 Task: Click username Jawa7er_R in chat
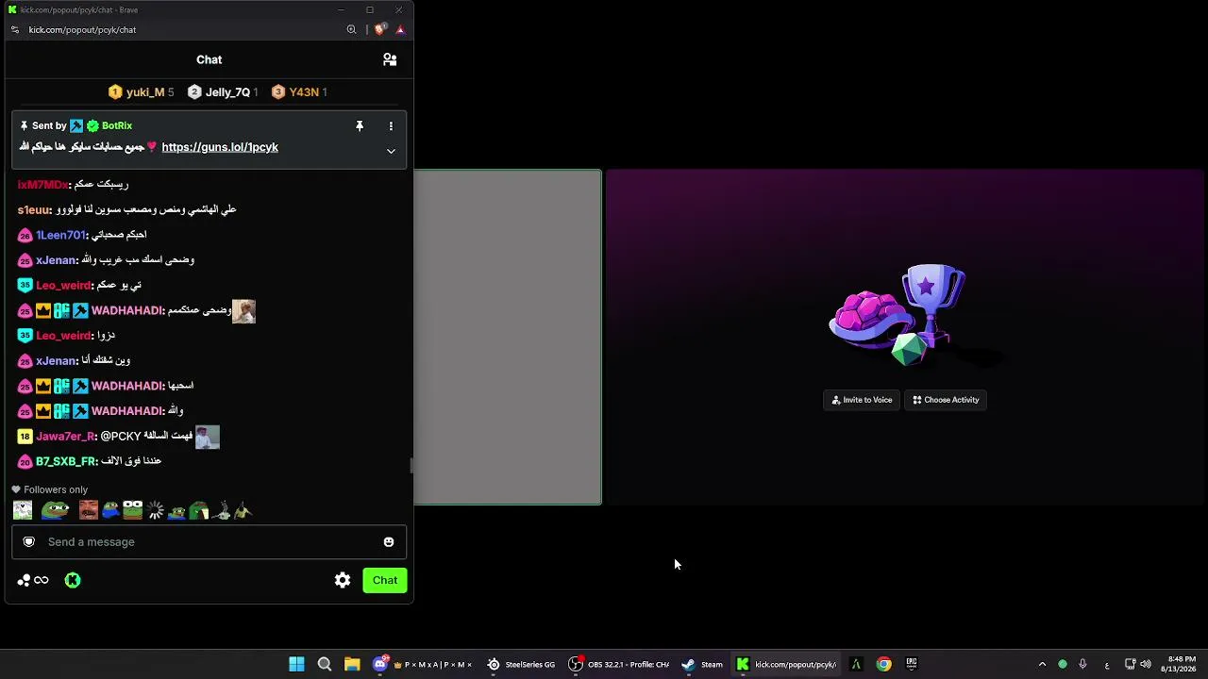coord(65,436)
